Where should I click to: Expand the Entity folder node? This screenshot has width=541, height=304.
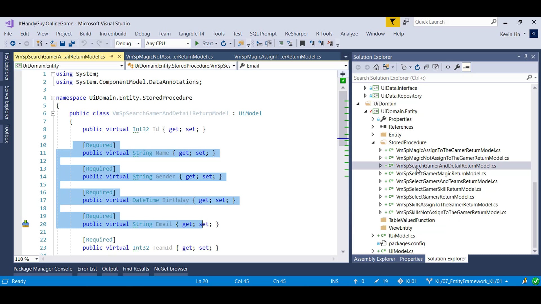373,135
